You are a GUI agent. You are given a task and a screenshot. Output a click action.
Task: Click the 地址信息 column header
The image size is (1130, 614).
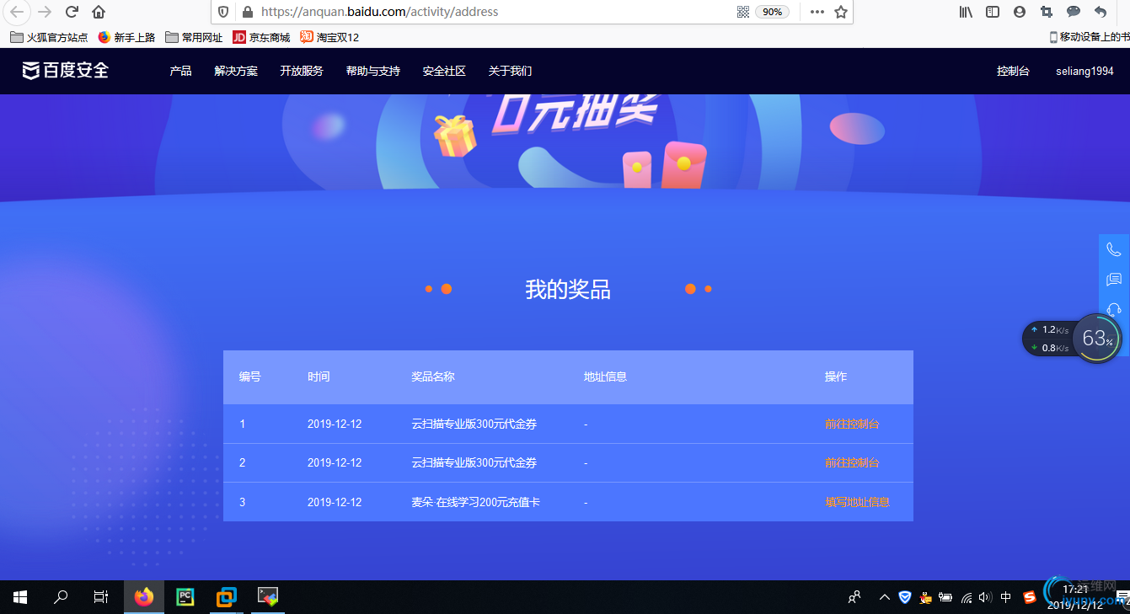pos(605,376)
